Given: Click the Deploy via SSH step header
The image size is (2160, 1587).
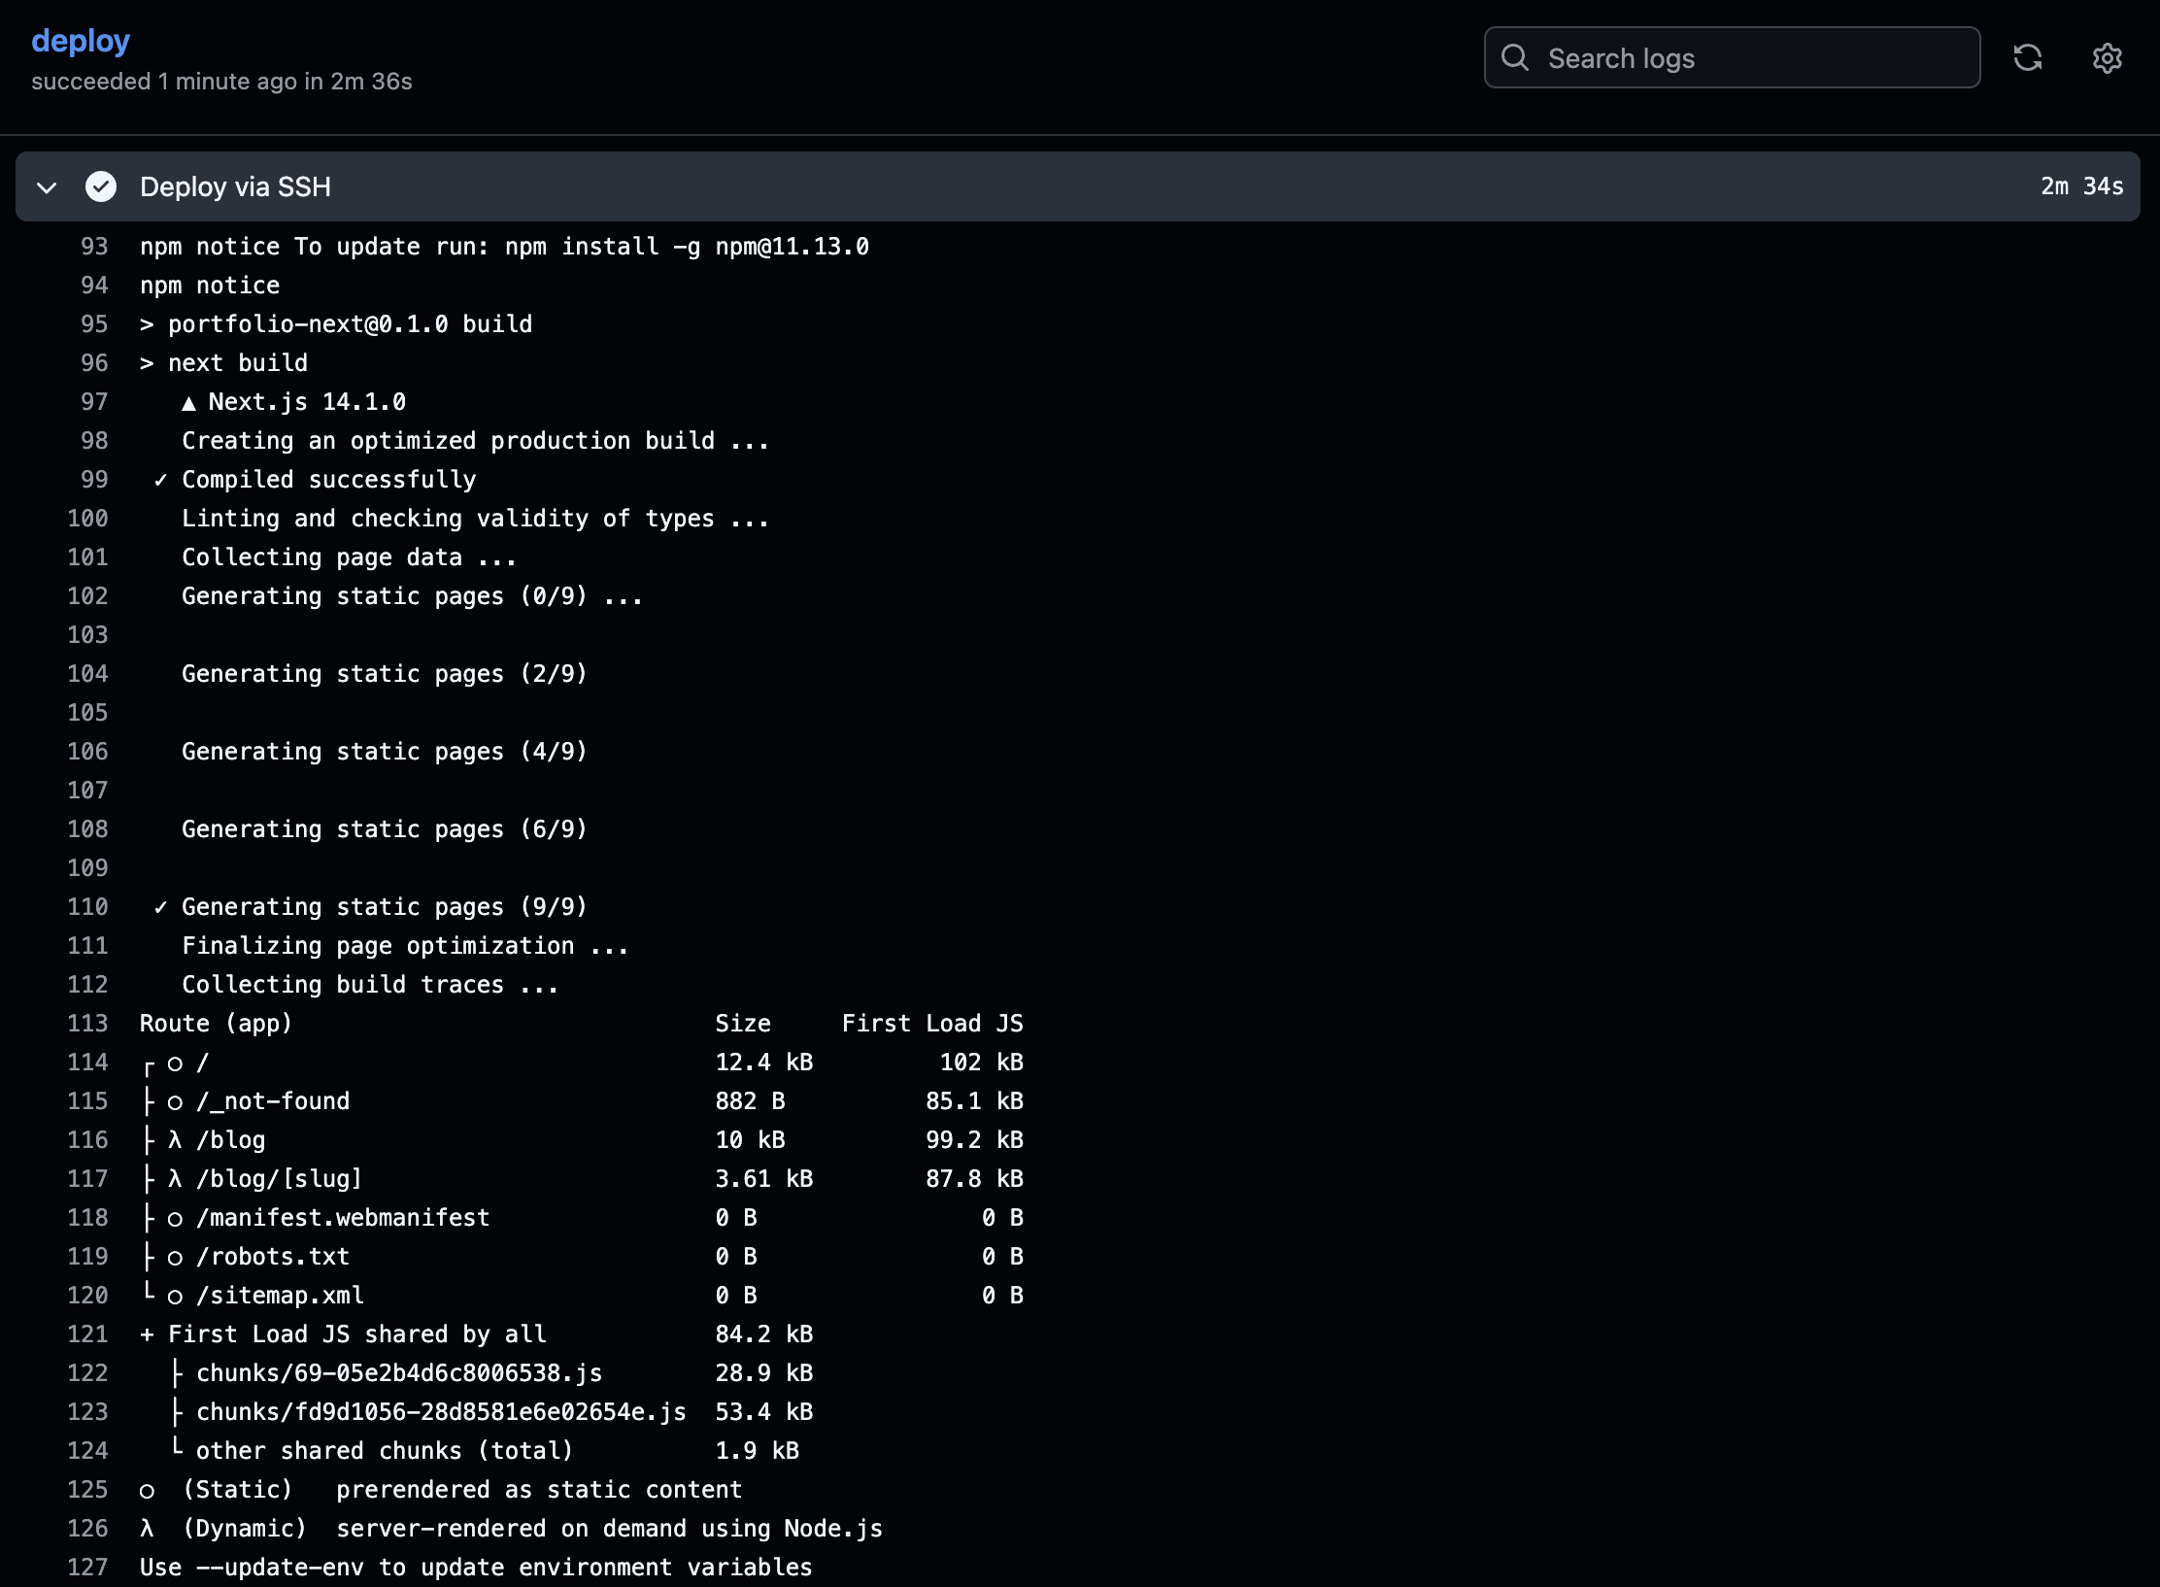Looking at the screenshot, I should click(236, 186).
